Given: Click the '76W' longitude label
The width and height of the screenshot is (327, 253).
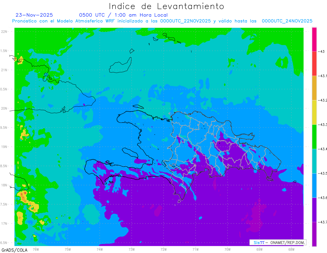Looking at the screenshot, I should pos(36,249).
